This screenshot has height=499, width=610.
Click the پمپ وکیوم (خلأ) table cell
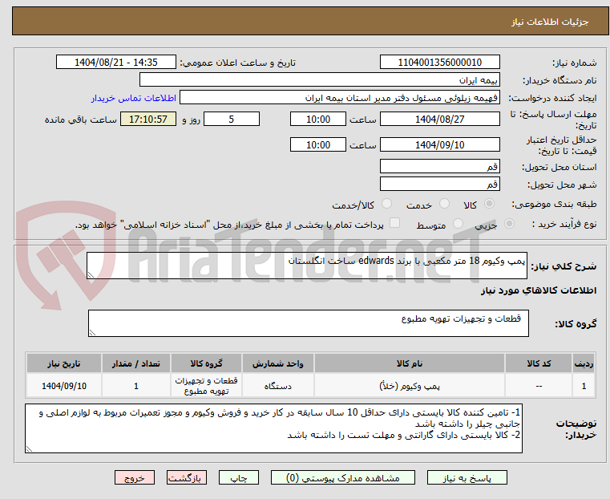coord(410,386)
